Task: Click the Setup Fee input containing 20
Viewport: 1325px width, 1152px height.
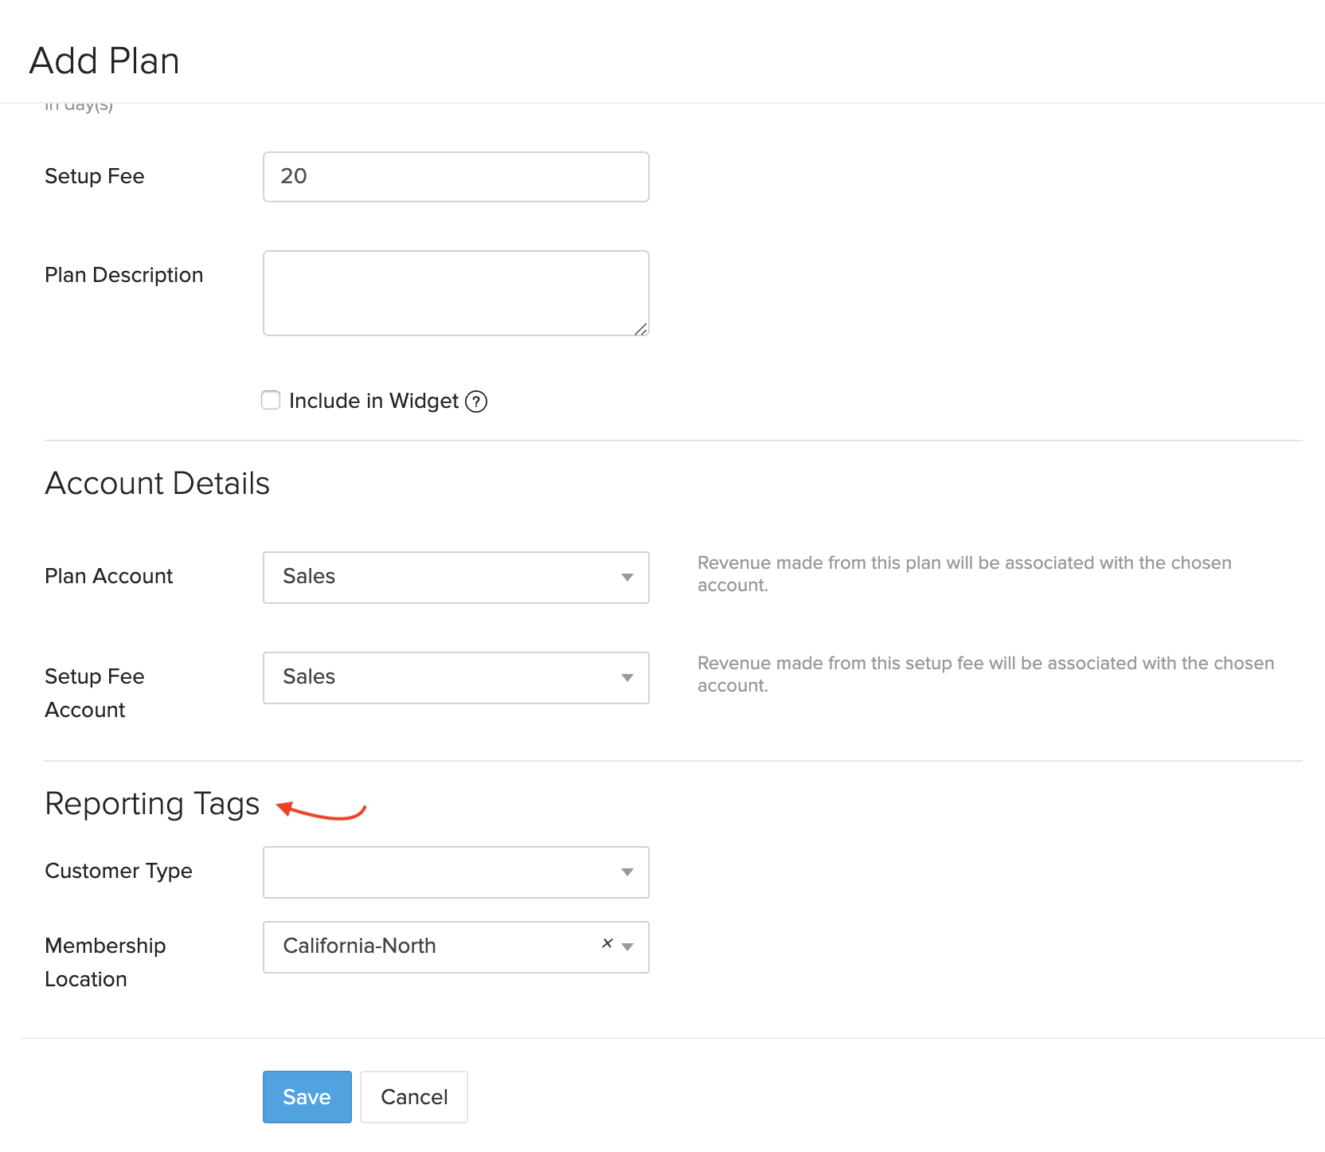Action: tap(455, 176)
